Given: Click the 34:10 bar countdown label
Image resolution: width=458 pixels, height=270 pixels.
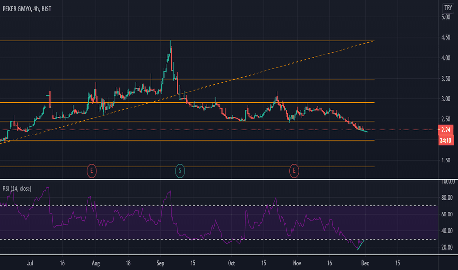Looking at the screenshot, I should pos(446,141).
